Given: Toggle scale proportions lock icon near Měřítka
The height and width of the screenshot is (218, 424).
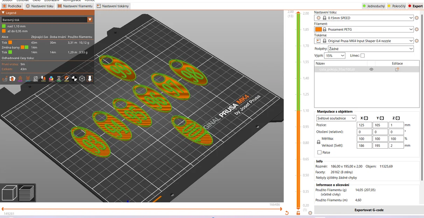Looking at the screenshot, I should click(x=318, y=142).
